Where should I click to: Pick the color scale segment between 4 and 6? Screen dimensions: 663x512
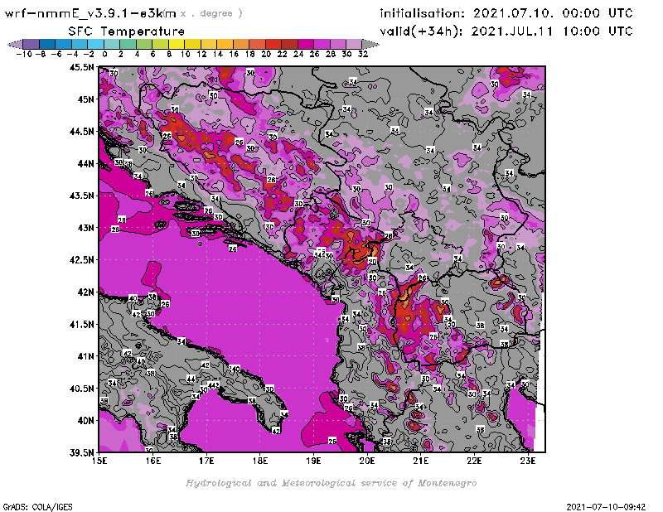(x=144, y=44)
